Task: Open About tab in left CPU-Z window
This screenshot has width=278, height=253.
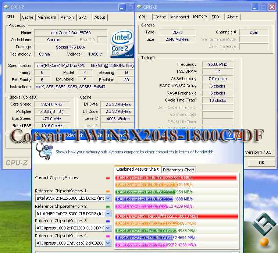Action: pyautogui.click(x=100, y=17)
